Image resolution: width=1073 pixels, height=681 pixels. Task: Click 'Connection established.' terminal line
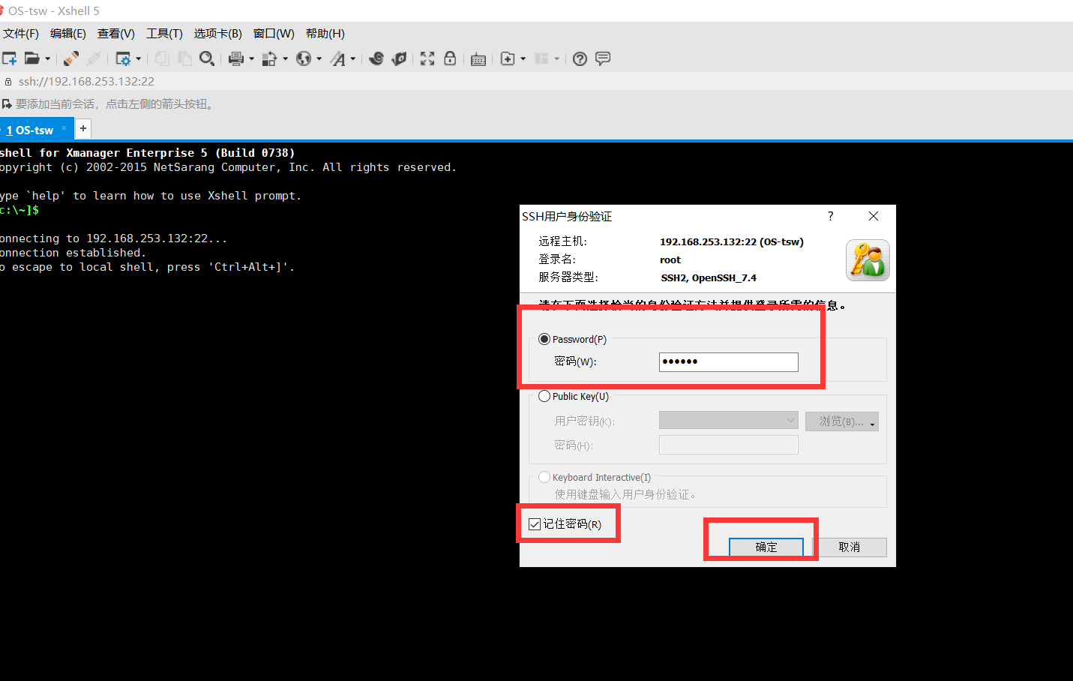point(73,253)
